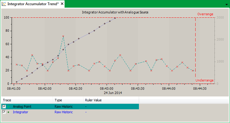Open the tab list dropdown arrow
Viewport: 230px width, 123px height.
pyautogui.click(x=226, y=4)
